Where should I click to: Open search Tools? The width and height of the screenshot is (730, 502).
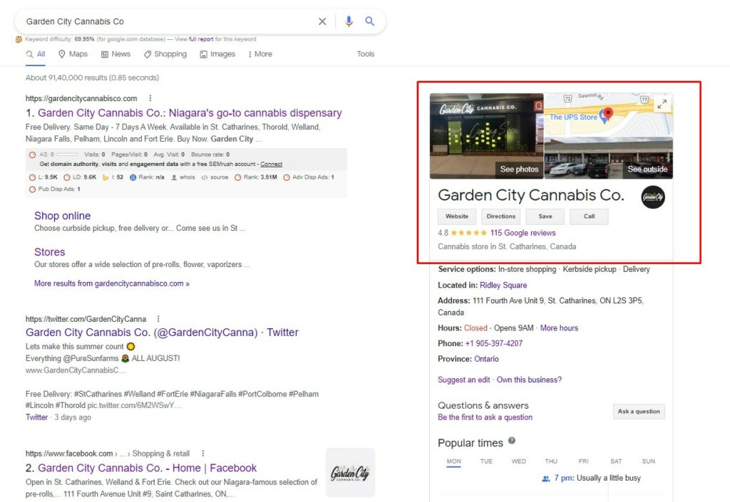(366, 54)
